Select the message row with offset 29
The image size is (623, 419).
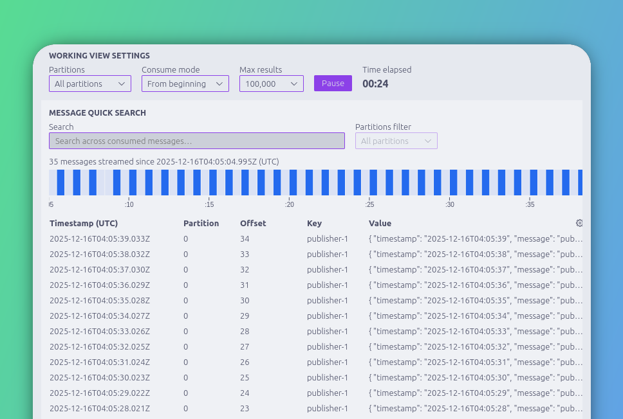point(316,316)
